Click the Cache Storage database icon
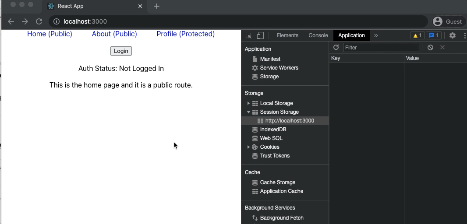This screenshot has width=467, height=224. pyautogui.click(x=255, y=182)
